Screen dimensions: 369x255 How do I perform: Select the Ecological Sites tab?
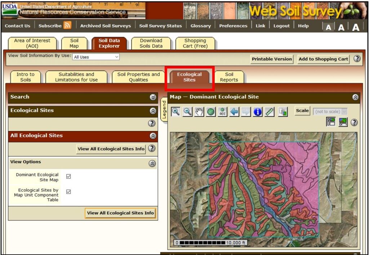click(x=190, y=77)
